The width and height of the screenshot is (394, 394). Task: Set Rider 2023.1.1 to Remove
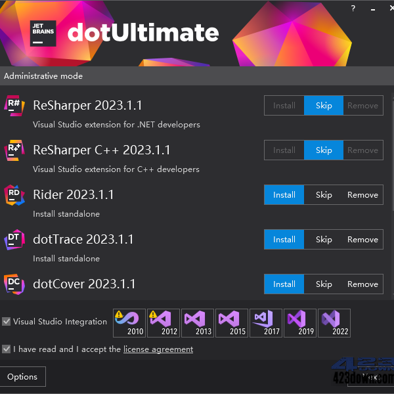(363, 195)
